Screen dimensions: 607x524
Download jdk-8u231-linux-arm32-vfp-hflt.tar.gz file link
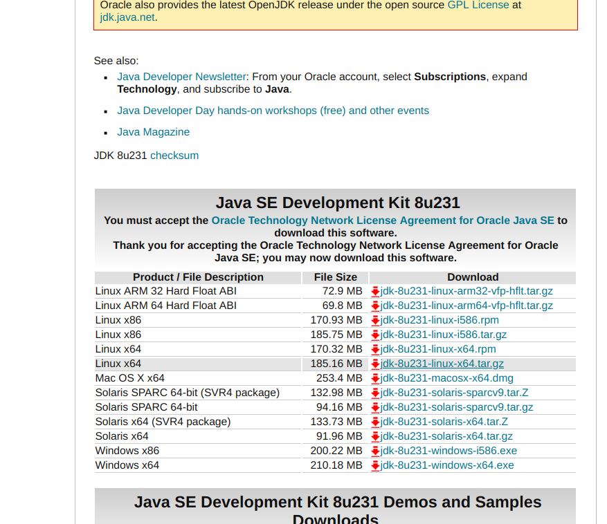tap(466, 291)
